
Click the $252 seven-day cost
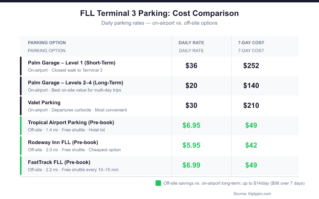pyautogui.click(x=251, y=66)
